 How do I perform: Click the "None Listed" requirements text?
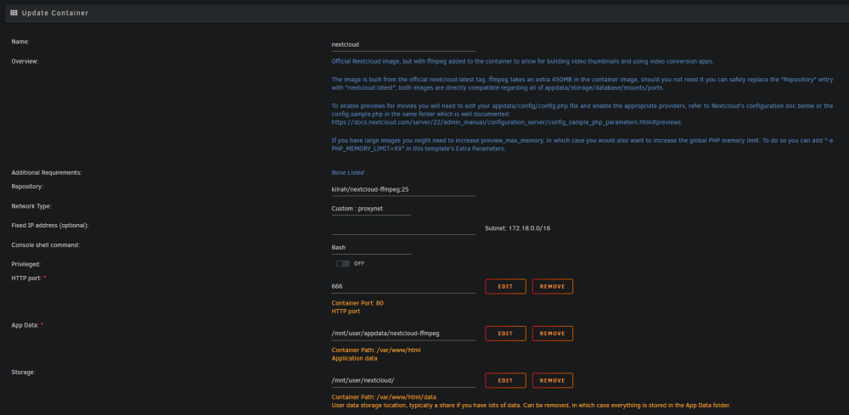(x=347, y=172)
